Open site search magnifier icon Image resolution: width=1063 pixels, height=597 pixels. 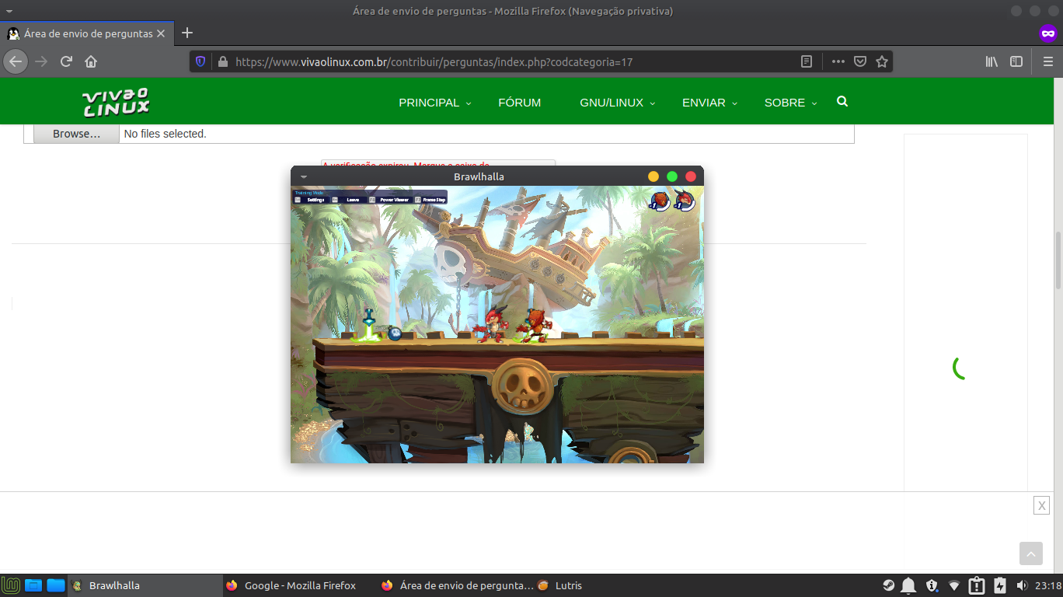pyautogui.click(x=842, y=102)
